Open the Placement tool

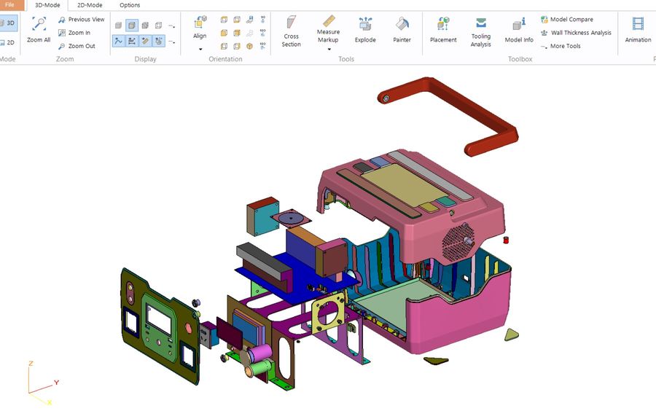pos(443,29)
